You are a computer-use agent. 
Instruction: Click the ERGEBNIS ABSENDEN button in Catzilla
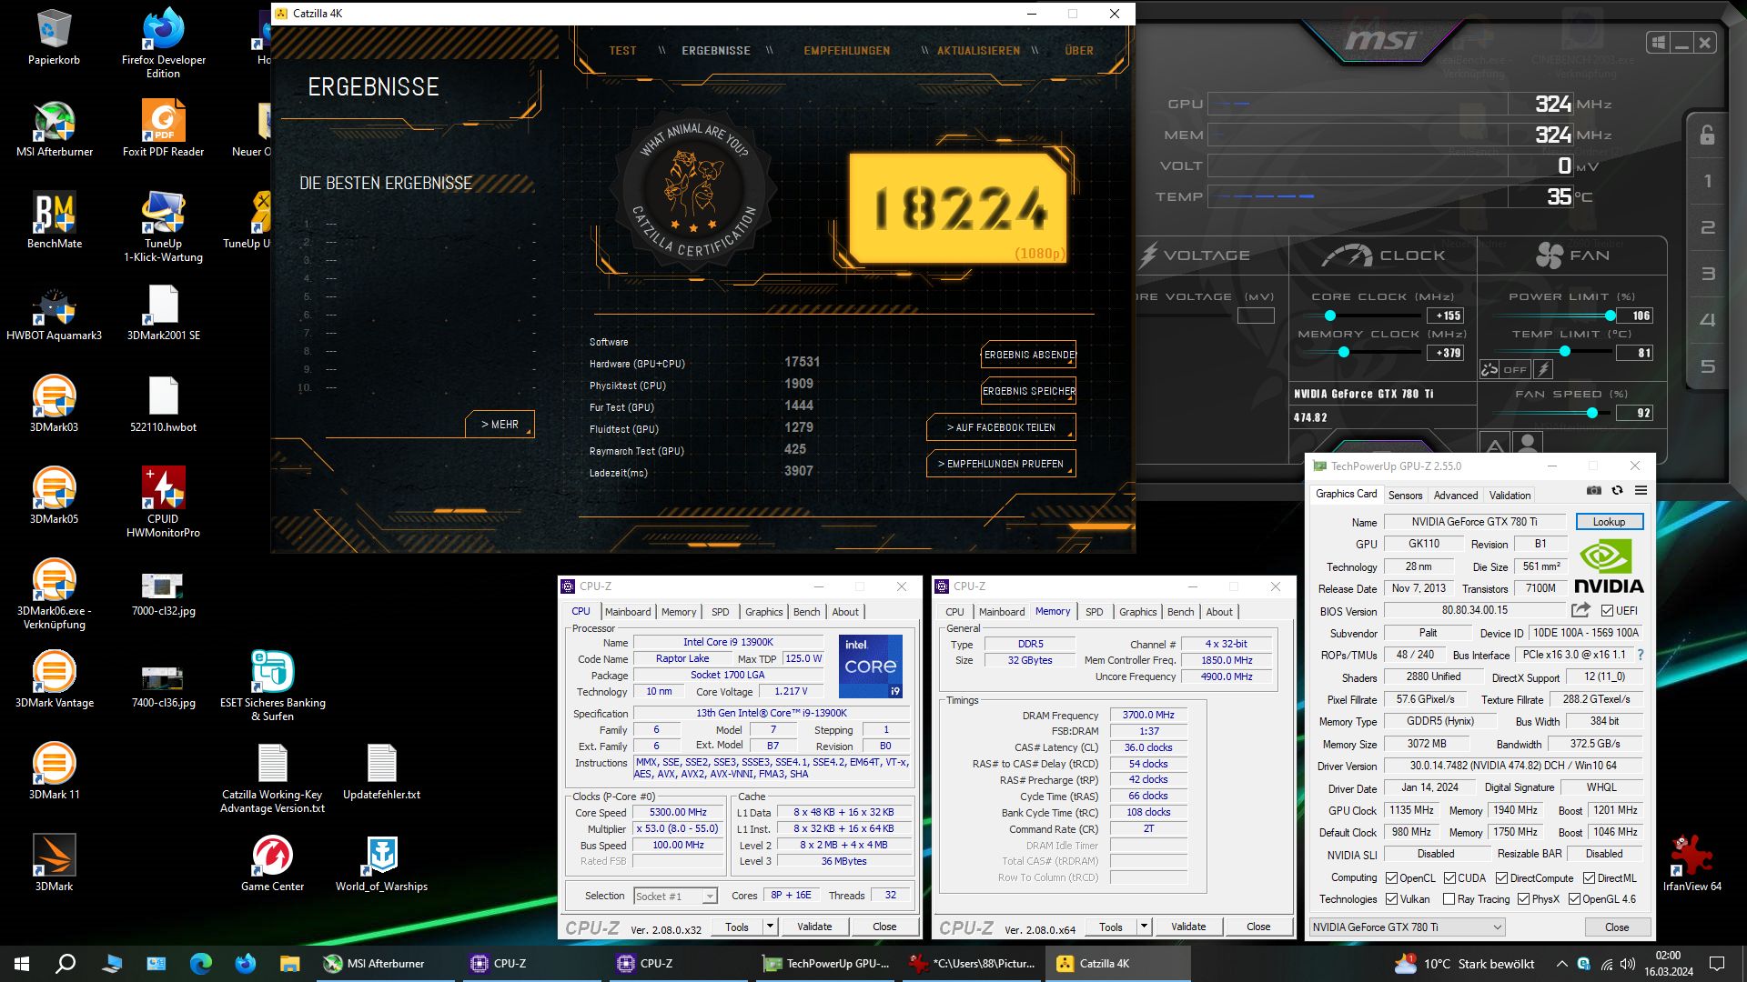point(1029,355)
